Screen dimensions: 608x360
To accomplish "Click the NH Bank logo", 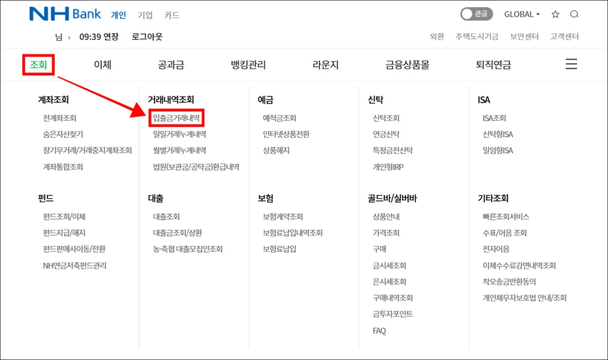I will coord(65,14).
